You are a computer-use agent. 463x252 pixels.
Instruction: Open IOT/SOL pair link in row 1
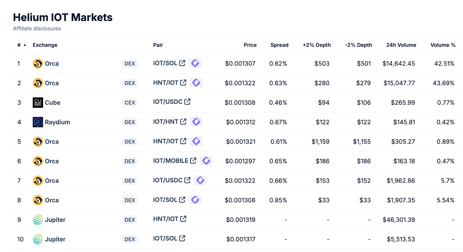[165, 63]
